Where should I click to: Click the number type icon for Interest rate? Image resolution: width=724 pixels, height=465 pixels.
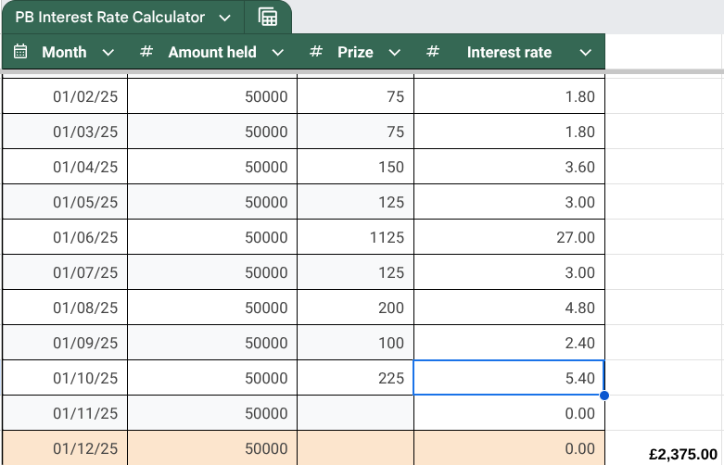[432, 52]
